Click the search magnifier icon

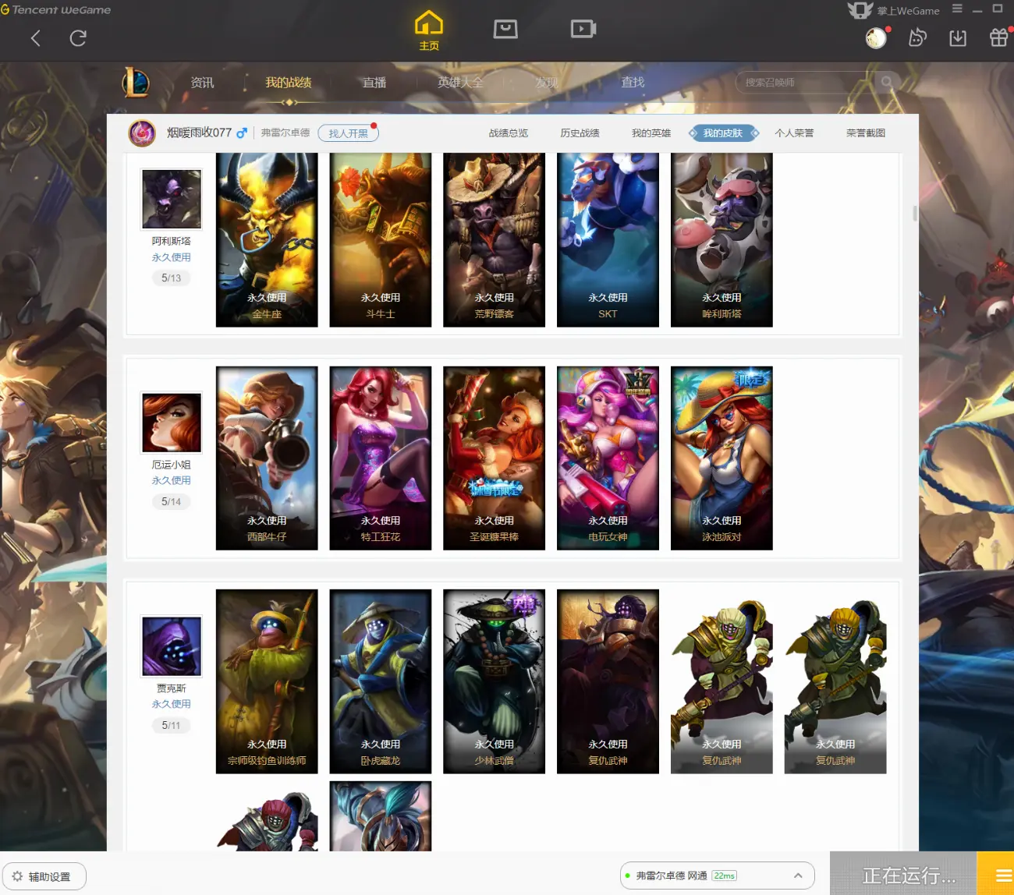pos(887,82)
